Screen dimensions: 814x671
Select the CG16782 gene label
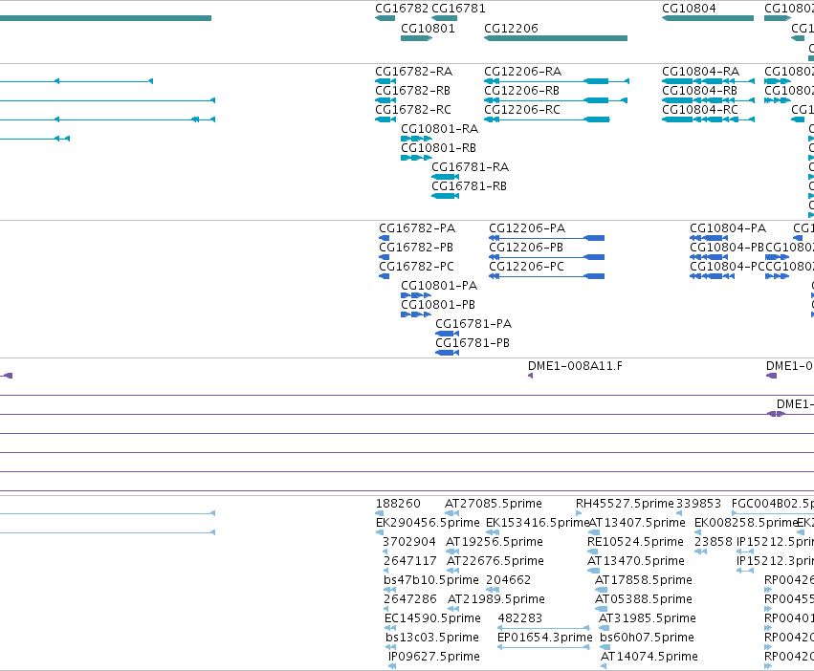(x=402, y=9)
